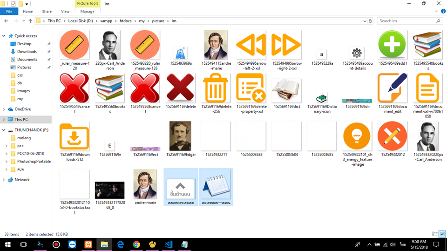Collapse the Quick access tree node

point(4,36)
